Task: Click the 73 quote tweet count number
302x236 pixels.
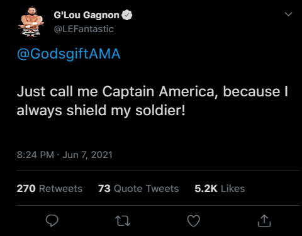Action: tap(104, 188)
